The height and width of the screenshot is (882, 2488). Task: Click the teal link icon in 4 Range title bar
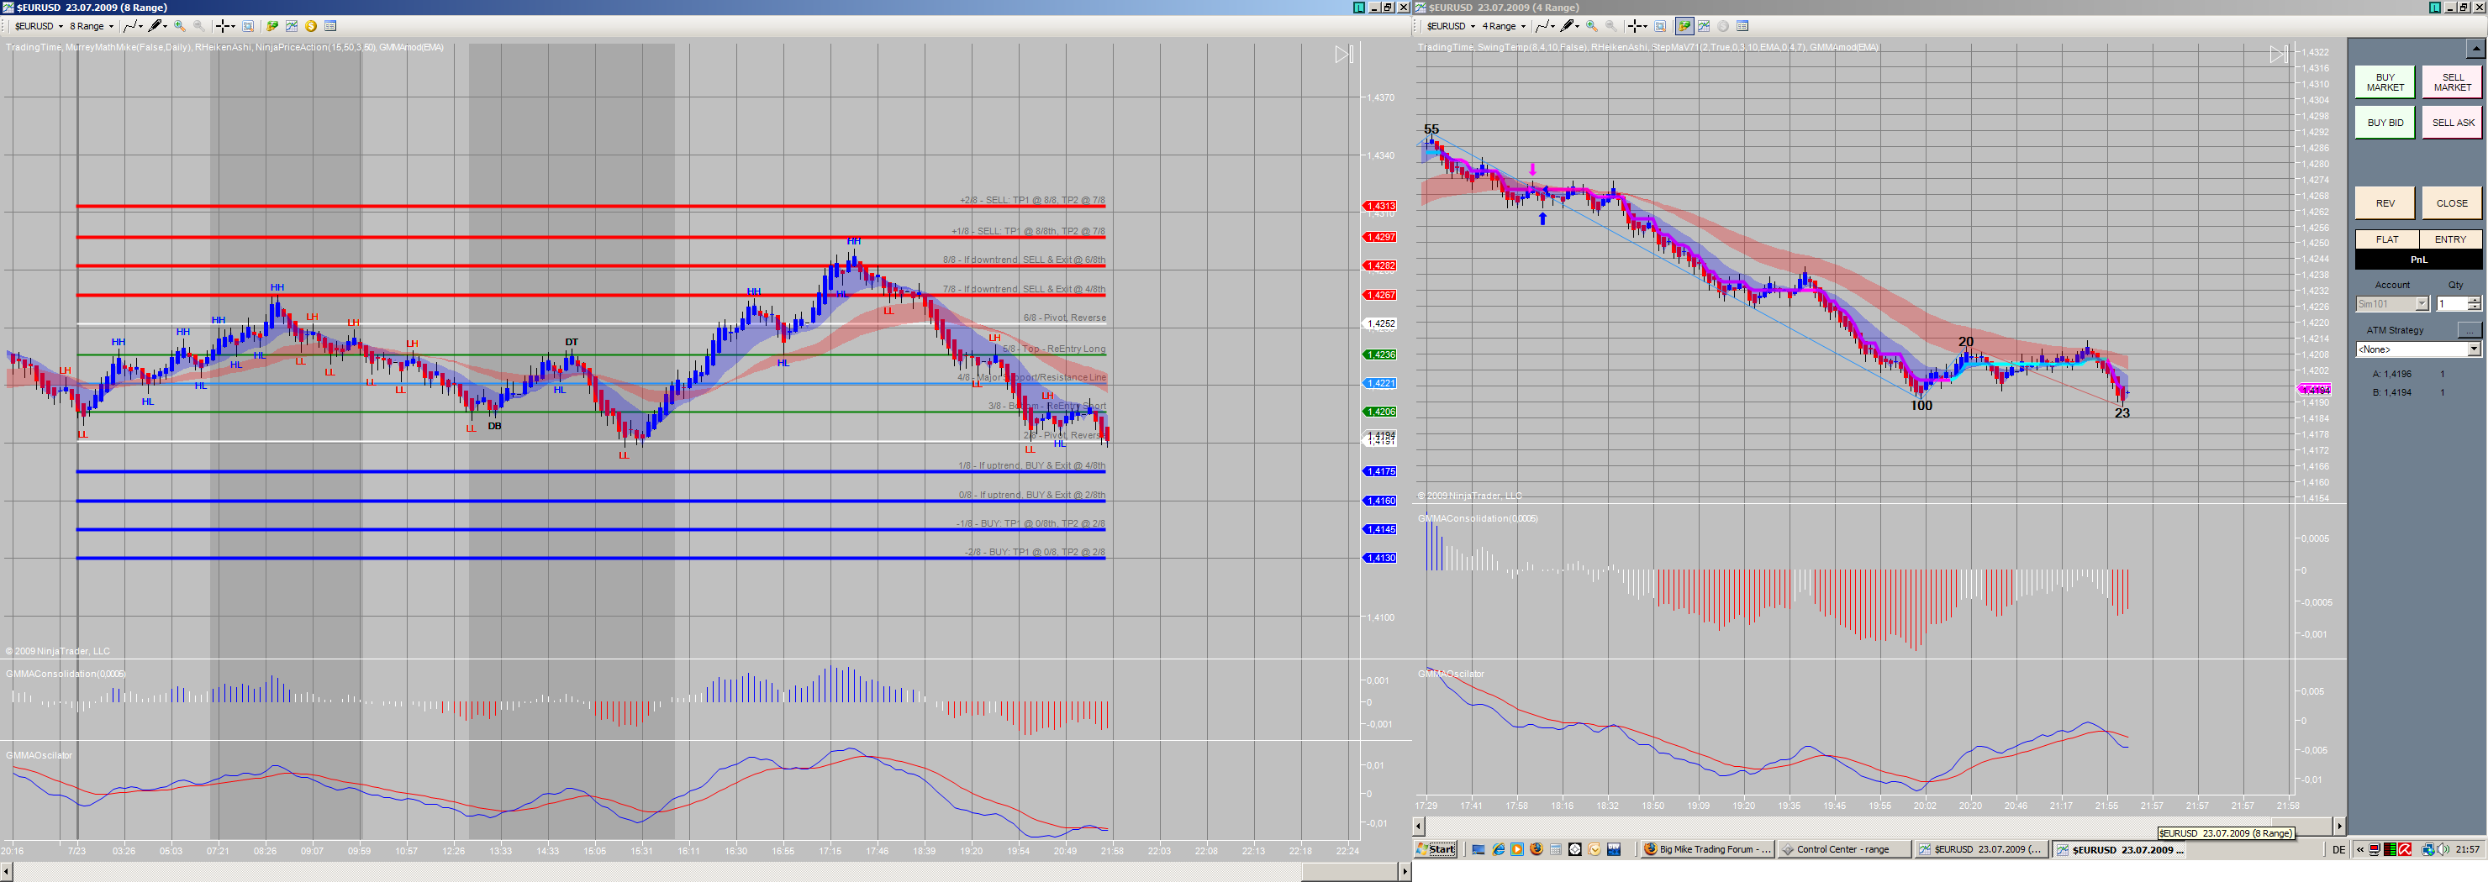click(x=2435, y=7)
